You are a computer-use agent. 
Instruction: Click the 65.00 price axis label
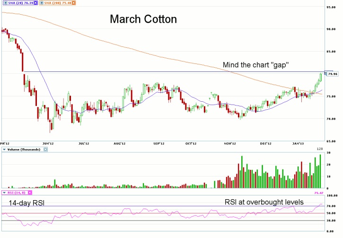tap(331, 141)
